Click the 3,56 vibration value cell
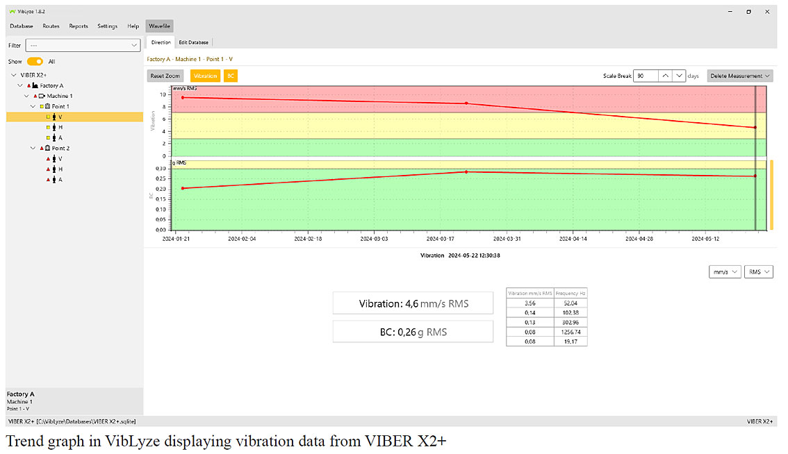788x454 pixels. (530, 303)
